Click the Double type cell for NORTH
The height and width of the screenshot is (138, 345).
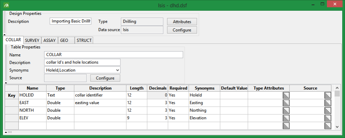[x=60, y=110]
